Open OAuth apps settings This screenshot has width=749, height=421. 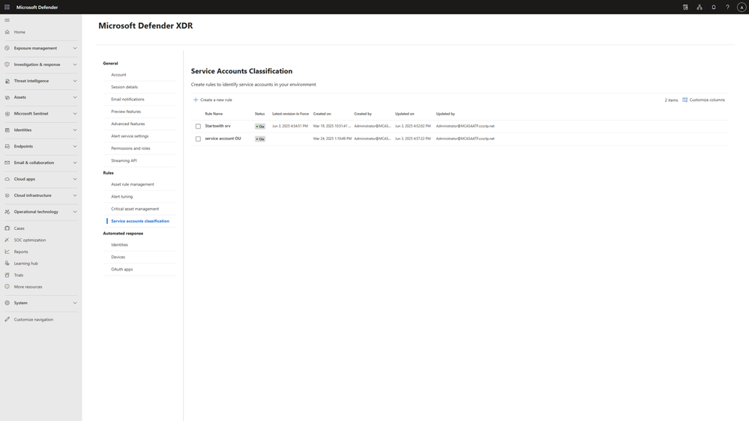(x=121, y=269)
